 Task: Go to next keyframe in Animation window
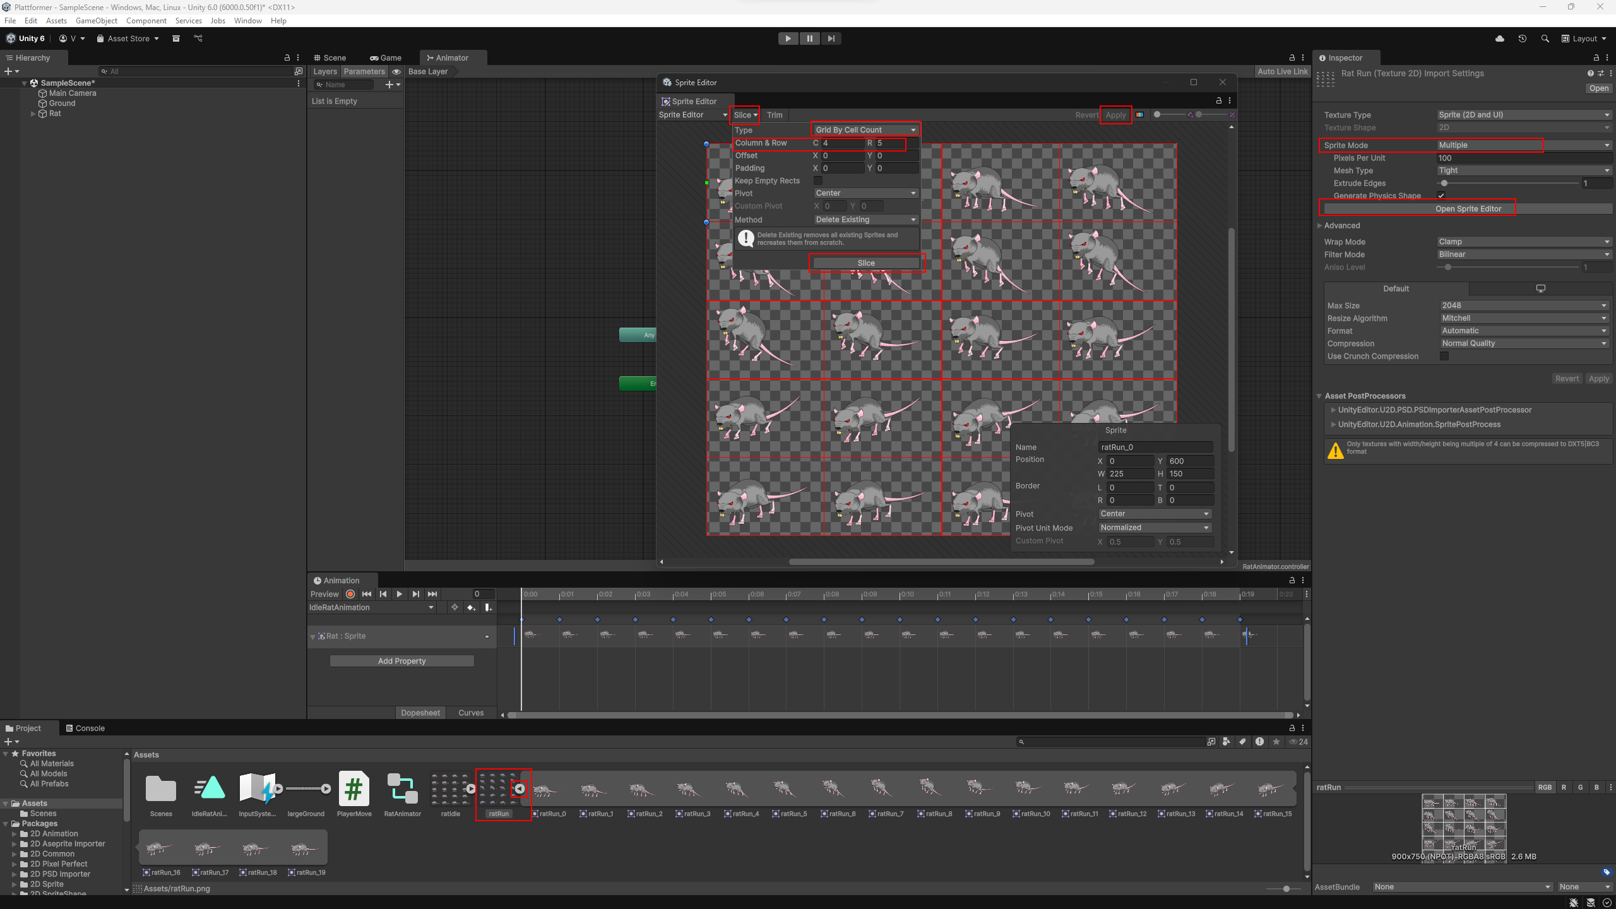tap(416, 594)
